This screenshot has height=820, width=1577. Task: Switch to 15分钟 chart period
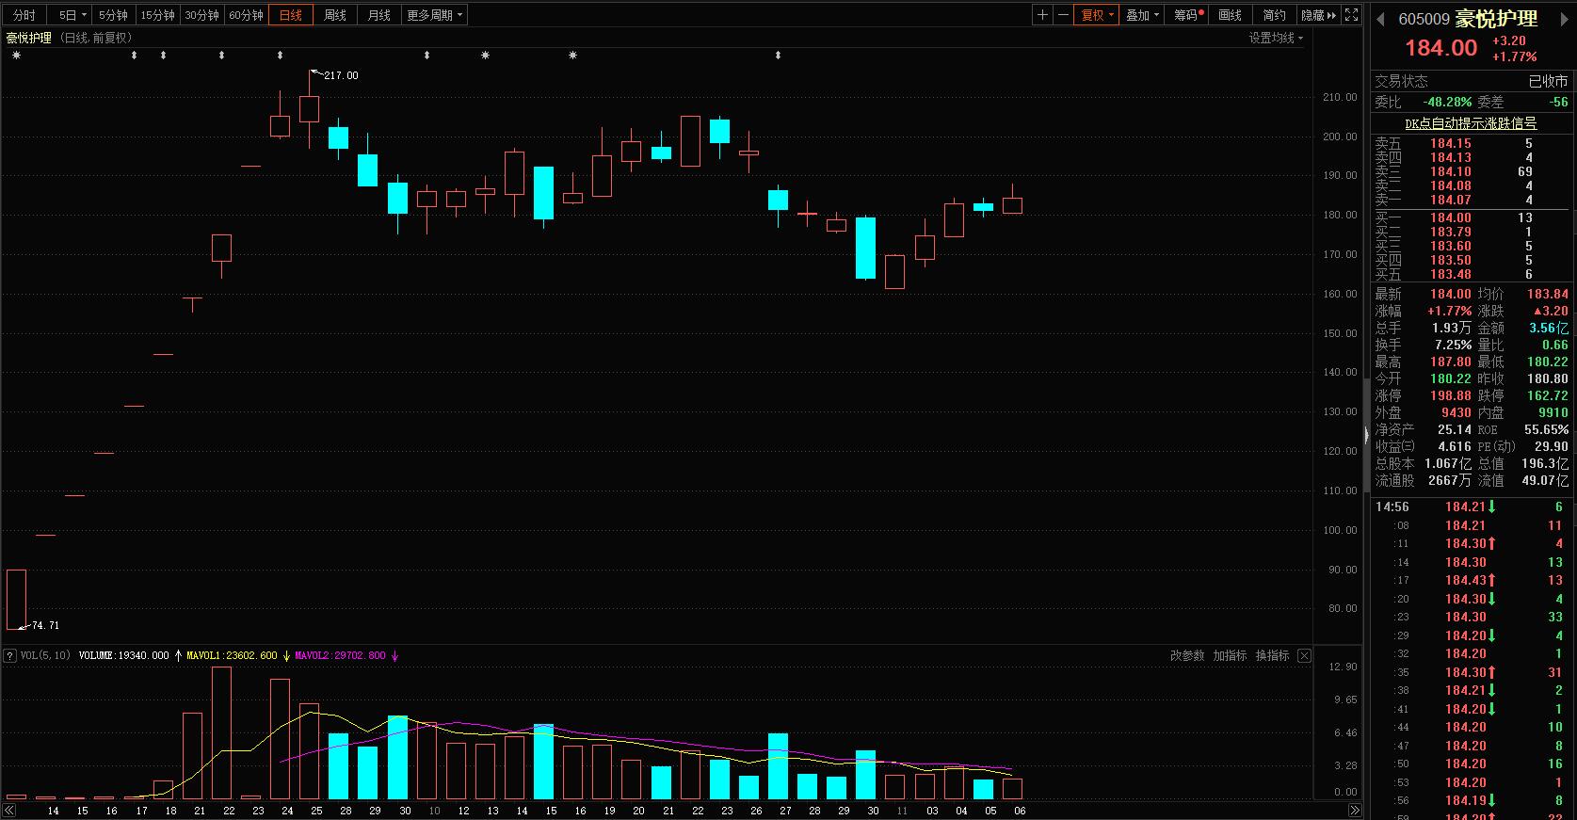pyautogui.click(x=157, y=15)
